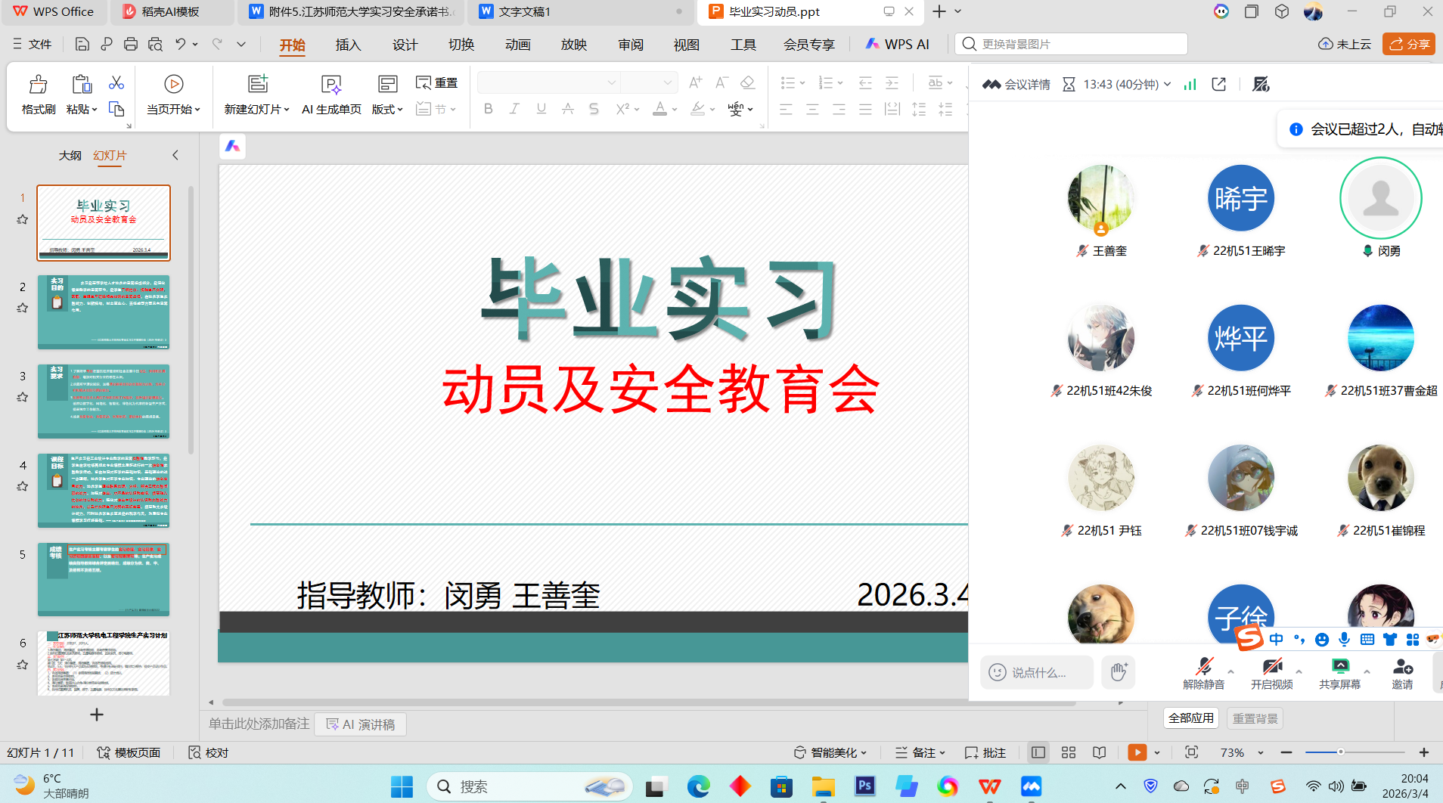The height and width of the screenshot is (803, 1443).
Task: Click the zoom slider handle
Action: coord(1340,752)
